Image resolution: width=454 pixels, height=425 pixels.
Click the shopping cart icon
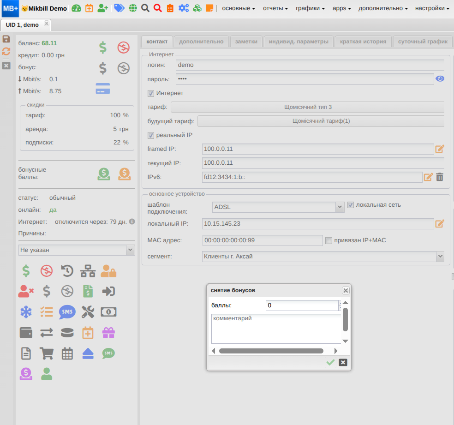click(x=46, y=353)
